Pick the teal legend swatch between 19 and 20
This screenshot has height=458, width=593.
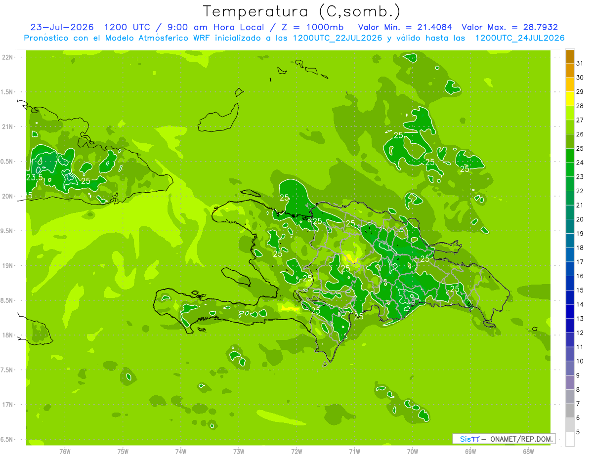click(x=570, y=226)
